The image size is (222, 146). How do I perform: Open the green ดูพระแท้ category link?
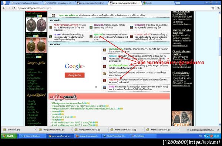point(98,34)
